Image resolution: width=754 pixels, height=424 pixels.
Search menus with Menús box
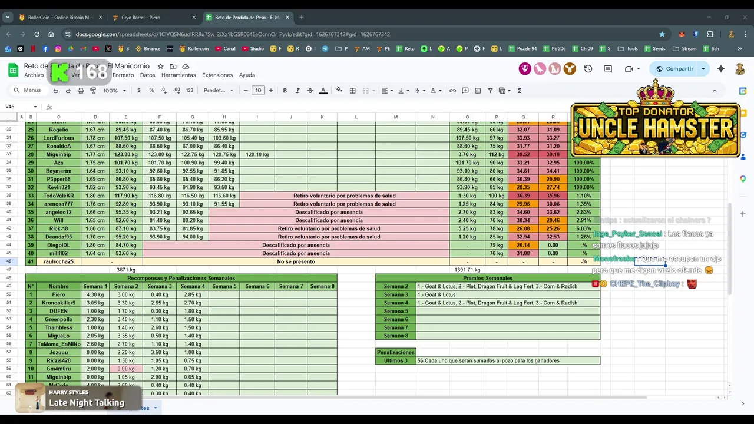coord(28,91)
